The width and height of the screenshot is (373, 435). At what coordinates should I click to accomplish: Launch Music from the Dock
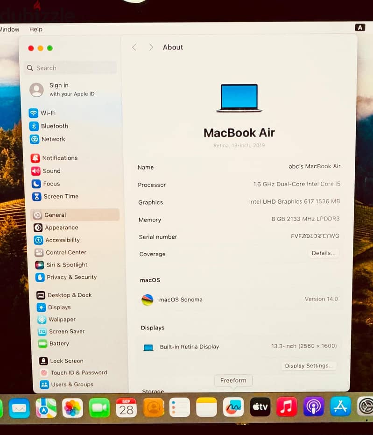pos(287,406)
